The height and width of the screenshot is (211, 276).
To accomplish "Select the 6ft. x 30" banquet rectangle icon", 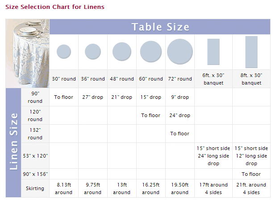I will click(x=213, y=52).
